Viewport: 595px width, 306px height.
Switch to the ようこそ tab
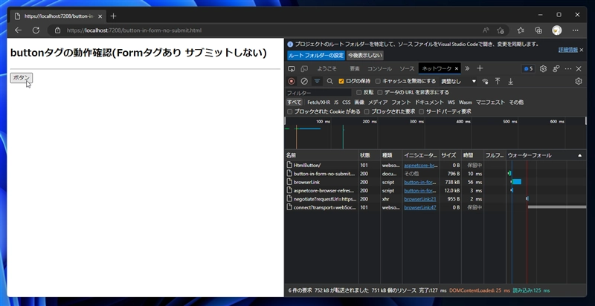[327, 68]
